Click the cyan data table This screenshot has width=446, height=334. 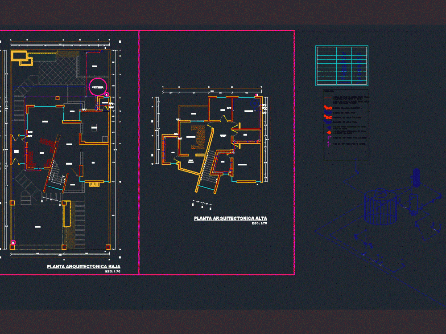pos(342,65)
